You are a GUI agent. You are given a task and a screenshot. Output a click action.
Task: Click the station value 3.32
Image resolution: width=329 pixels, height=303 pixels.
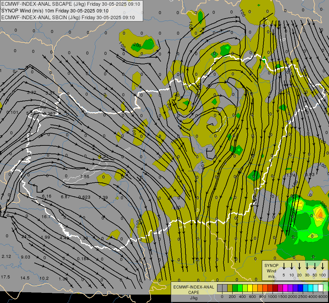pyautogui.click(x=32, y=93)
